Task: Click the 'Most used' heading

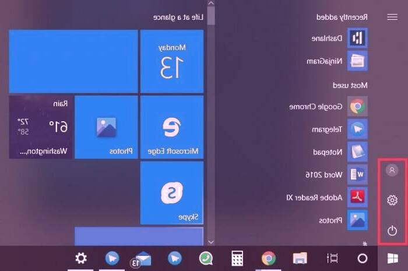Action: tap(350, 85)
